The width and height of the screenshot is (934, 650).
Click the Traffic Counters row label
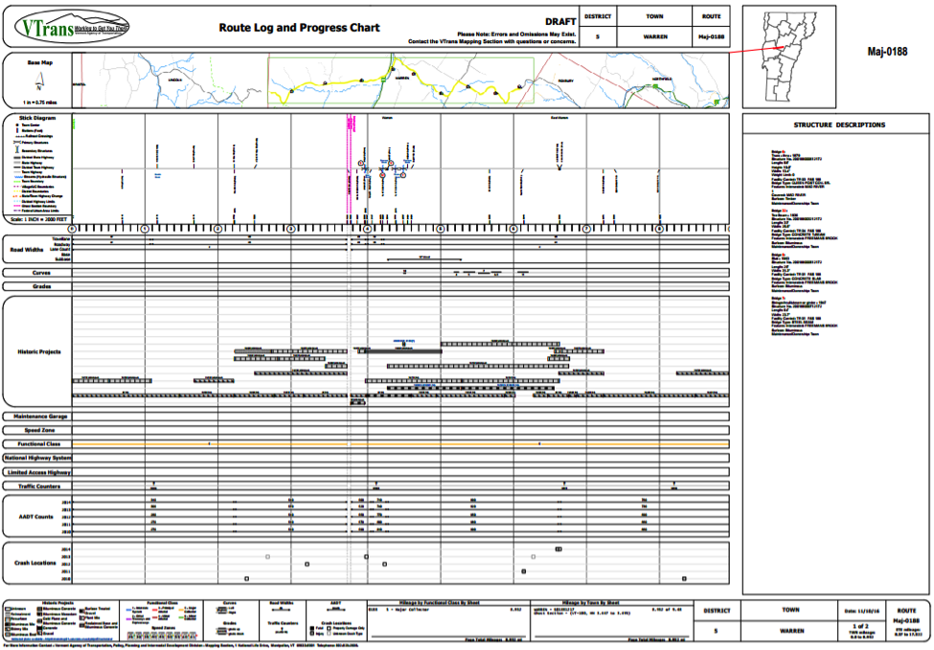38,486
